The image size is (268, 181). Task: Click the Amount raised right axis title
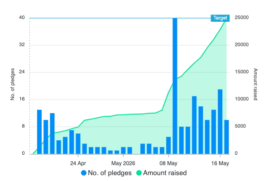tap(255, 84)
